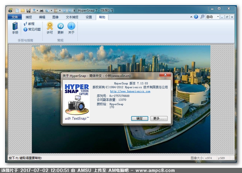Click the 更多... button in About dialog
The width and height of the screenshot is (242, 173).
pos(159,118)
